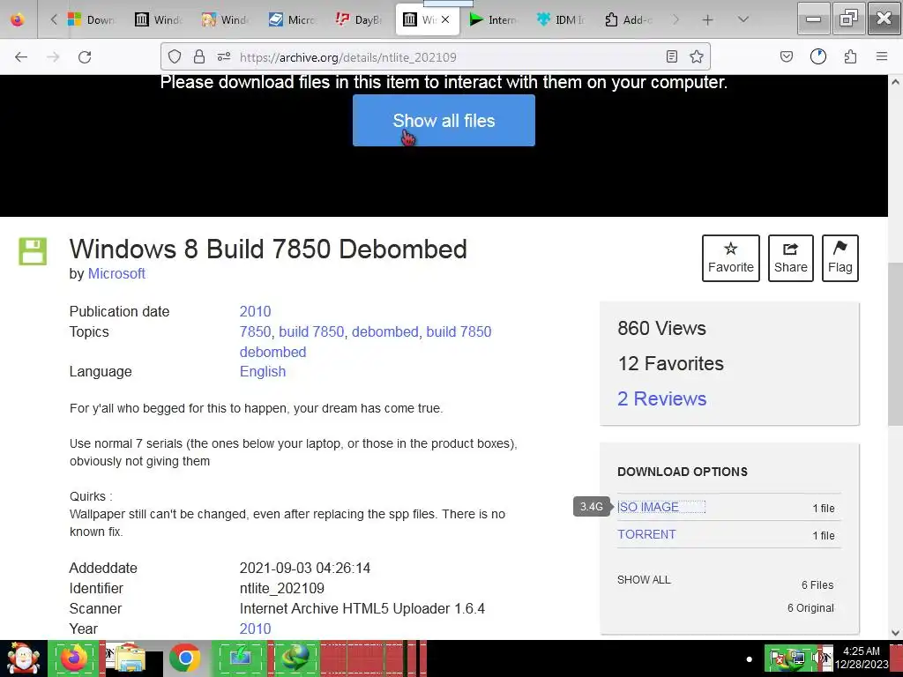Open Firefox from the taskbar
903x677 pixels.
[74, 658]
